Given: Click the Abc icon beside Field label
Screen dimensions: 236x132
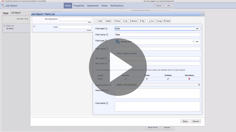Looking at the screenshot, I should click(x=197, y=29).
